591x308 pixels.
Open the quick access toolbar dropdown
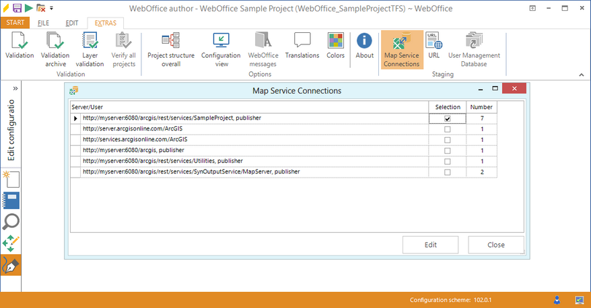pyautogui.click(x=52, y=8)
